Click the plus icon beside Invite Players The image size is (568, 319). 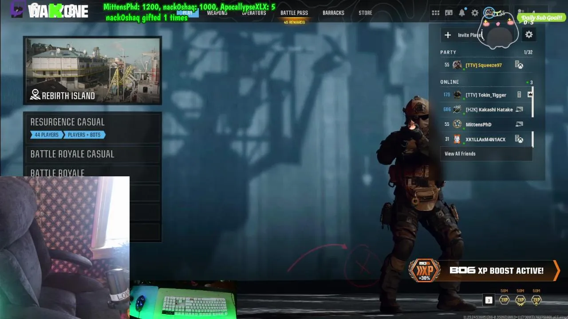coord(448,35)
